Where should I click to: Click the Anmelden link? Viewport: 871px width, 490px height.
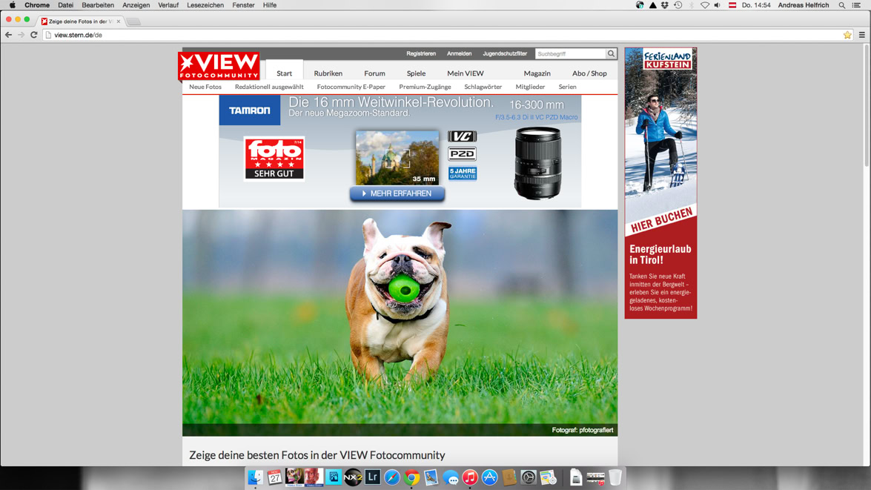[x=460, y=54]
